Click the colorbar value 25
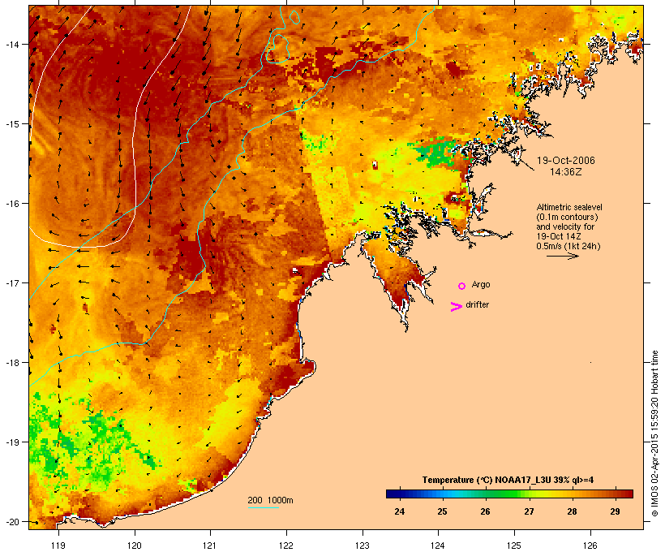This screenshot has height=552, width=665. 442,511
